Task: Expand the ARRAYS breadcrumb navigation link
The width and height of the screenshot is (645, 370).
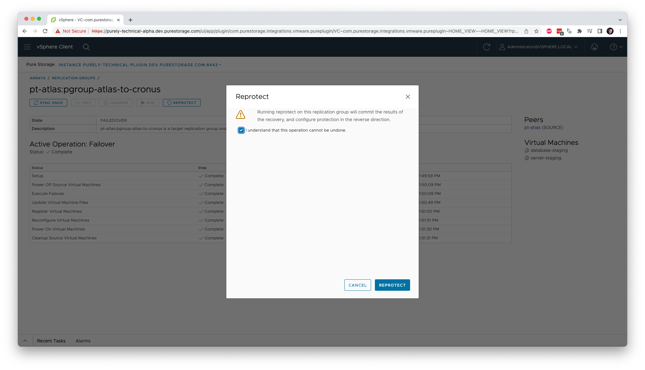Action: (38, 78)
